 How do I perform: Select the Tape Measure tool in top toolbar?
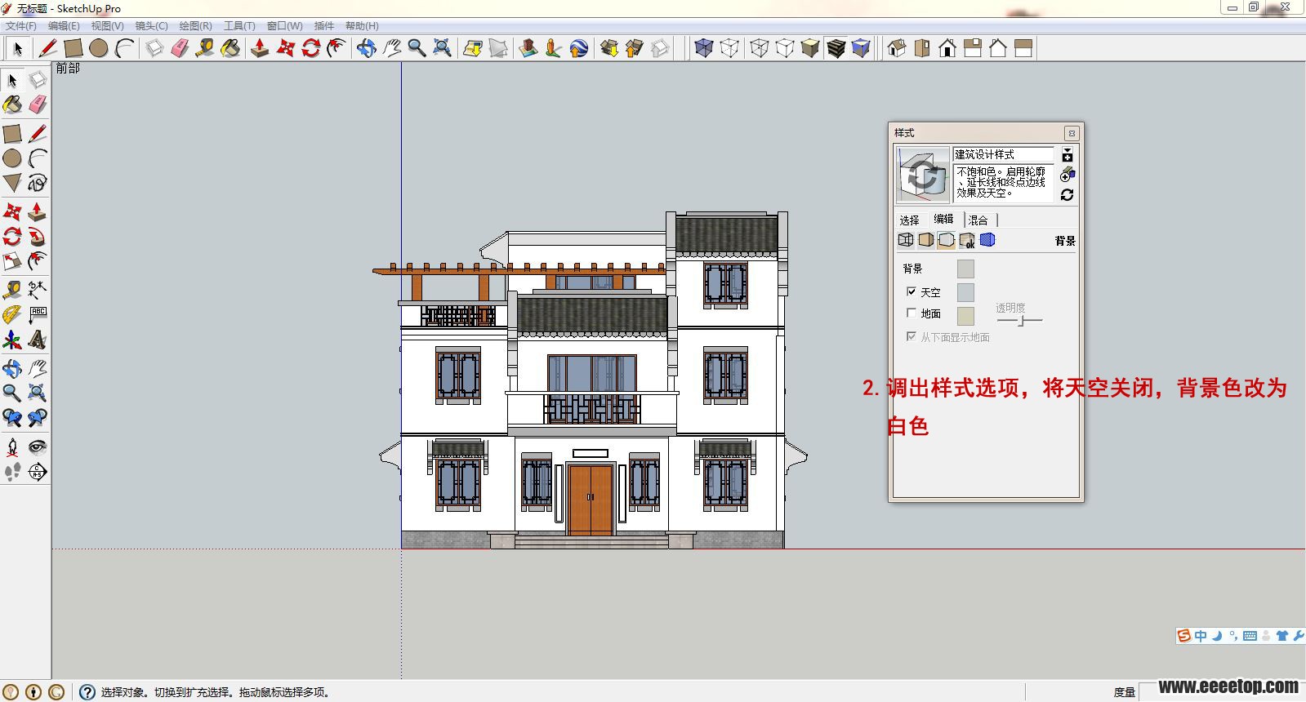coord(205,48)
